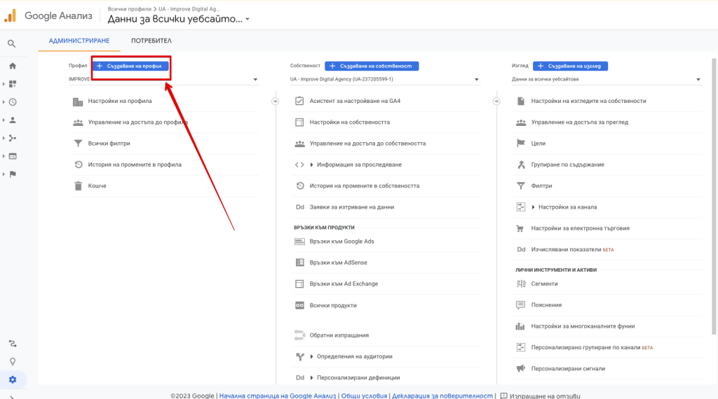
Task: Click Създаване на профил button
Action: [x=131, y=66]
